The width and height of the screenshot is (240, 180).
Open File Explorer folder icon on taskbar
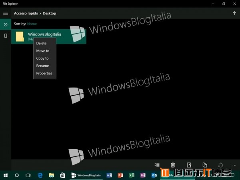coord(52,175)
